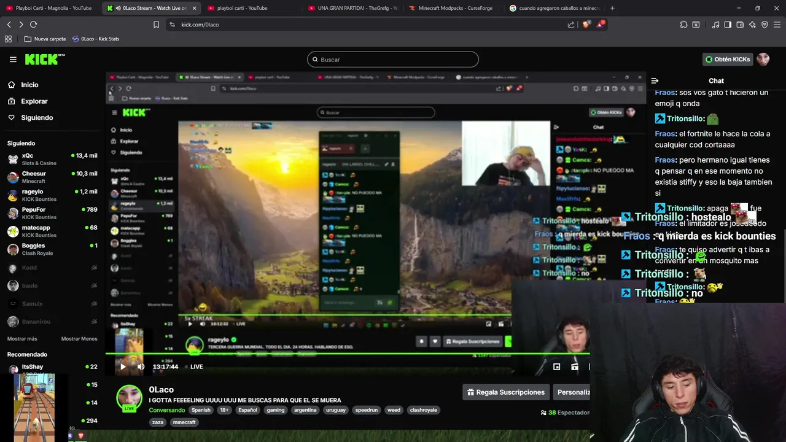Open the Brave Shields lion icon
The image size is (786, 442).
586,25
